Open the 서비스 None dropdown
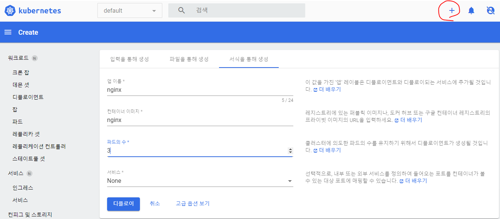This screenshot has height=219, width=500. point(200,181)
